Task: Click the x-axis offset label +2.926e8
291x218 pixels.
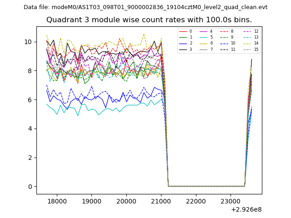Action: pyautogui.click(x=246, y=209)
